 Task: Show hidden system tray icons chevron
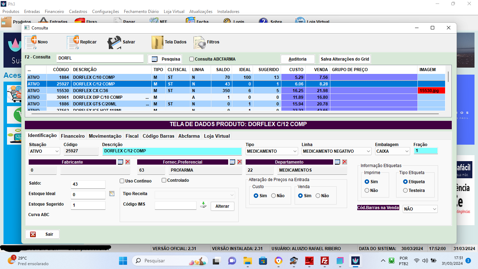[383, 261]
